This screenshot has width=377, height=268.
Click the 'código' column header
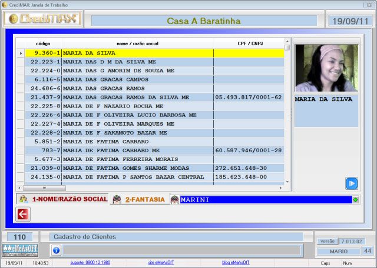[x=43, y=43]
